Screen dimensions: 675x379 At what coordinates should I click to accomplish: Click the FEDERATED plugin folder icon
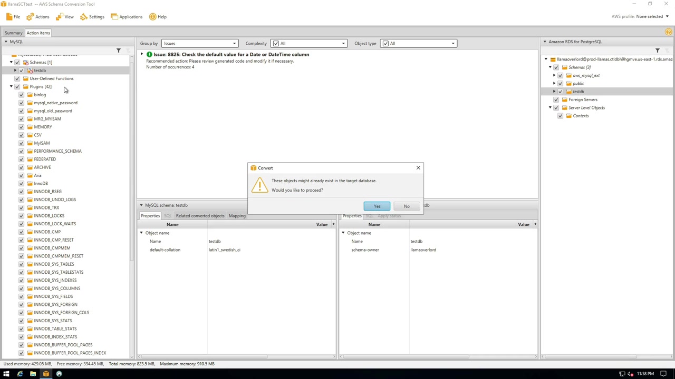30,159
